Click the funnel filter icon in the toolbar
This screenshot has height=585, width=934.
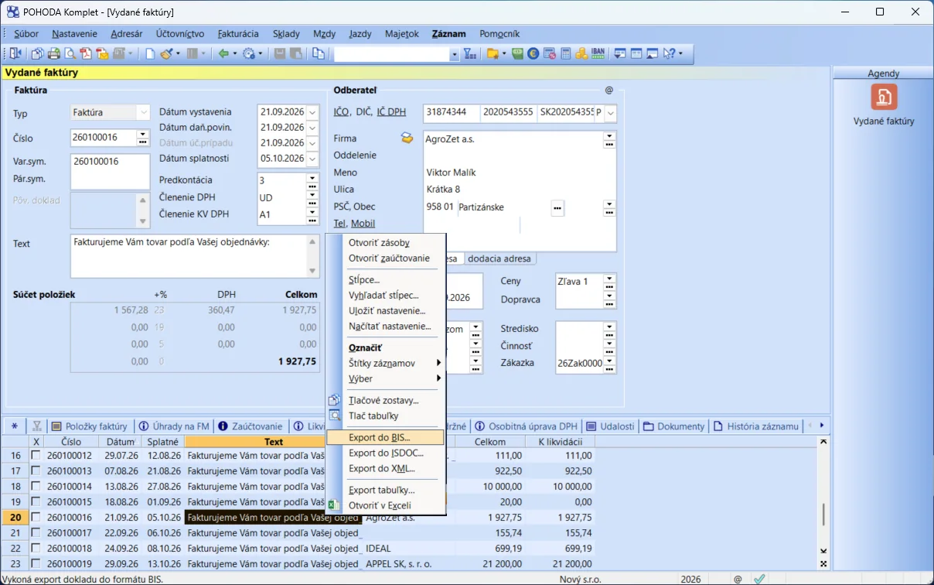click(x=469, y=53)
